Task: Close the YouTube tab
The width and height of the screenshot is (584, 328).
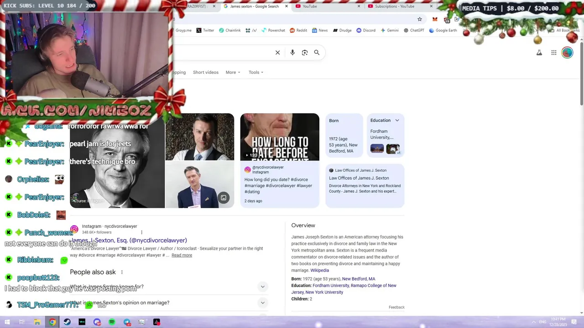Action: (359, 6)
